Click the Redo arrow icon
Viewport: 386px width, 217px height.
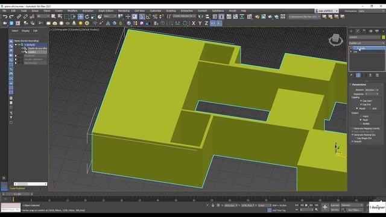pyautogui.click(x=11, y=17)
